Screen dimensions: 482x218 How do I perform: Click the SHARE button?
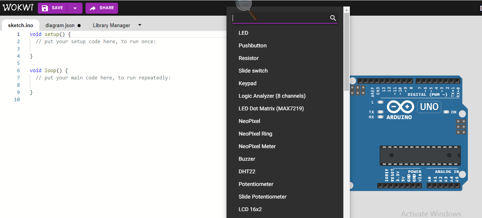coord(102,8)
